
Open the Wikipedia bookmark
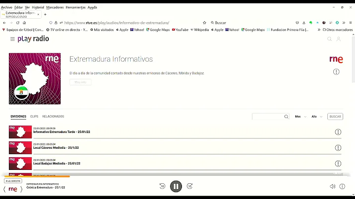pyautogui.click(x=200, y=30)
